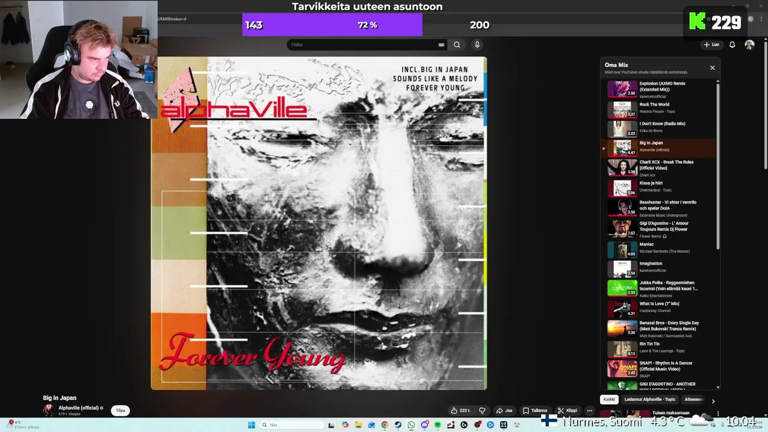Click the Big in Japan video title
The width and height of the screenshot is (768, 432).
(x=59, y=398)
